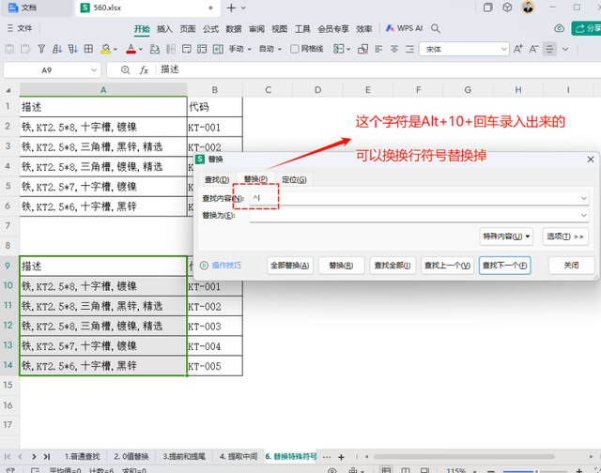Image resolution: width=601 pixels, height=473 pixels.
Task: Click the right align icon
Action: 409,49
